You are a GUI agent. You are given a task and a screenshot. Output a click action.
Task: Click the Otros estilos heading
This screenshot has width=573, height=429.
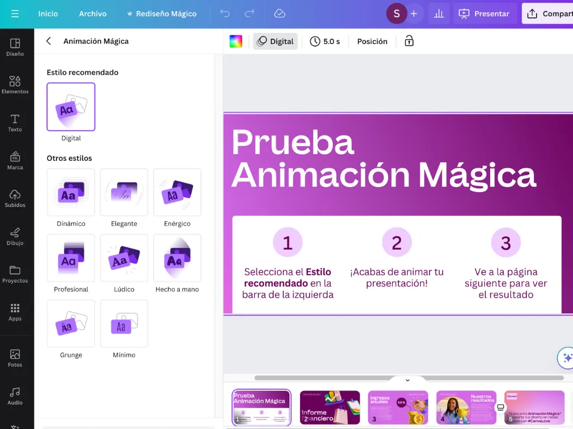pyautogui.click(x=69, y=158)
